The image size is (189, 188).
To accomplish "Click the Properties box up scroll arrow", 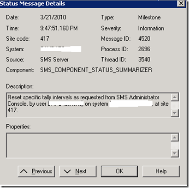I will tap(175, 137).
